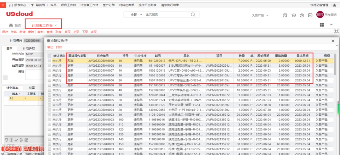
Task: Open the 久吾产品 organization dropdown
Action: tap(260, 15)
